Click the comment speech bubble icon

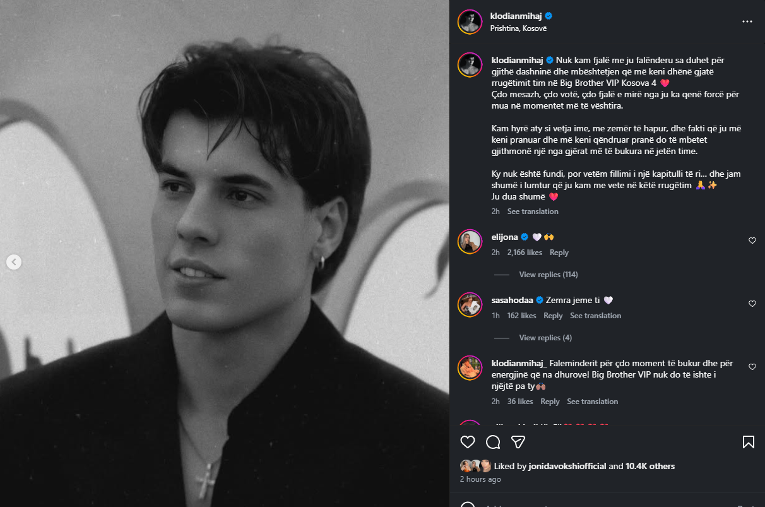(493, 442)
